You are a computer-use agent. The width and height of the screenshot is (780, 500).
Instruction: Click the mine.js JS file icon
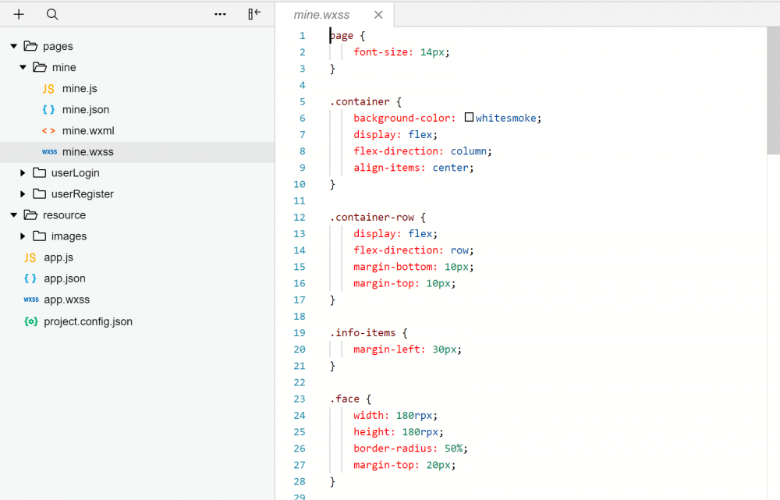click(x=48, y=89)
